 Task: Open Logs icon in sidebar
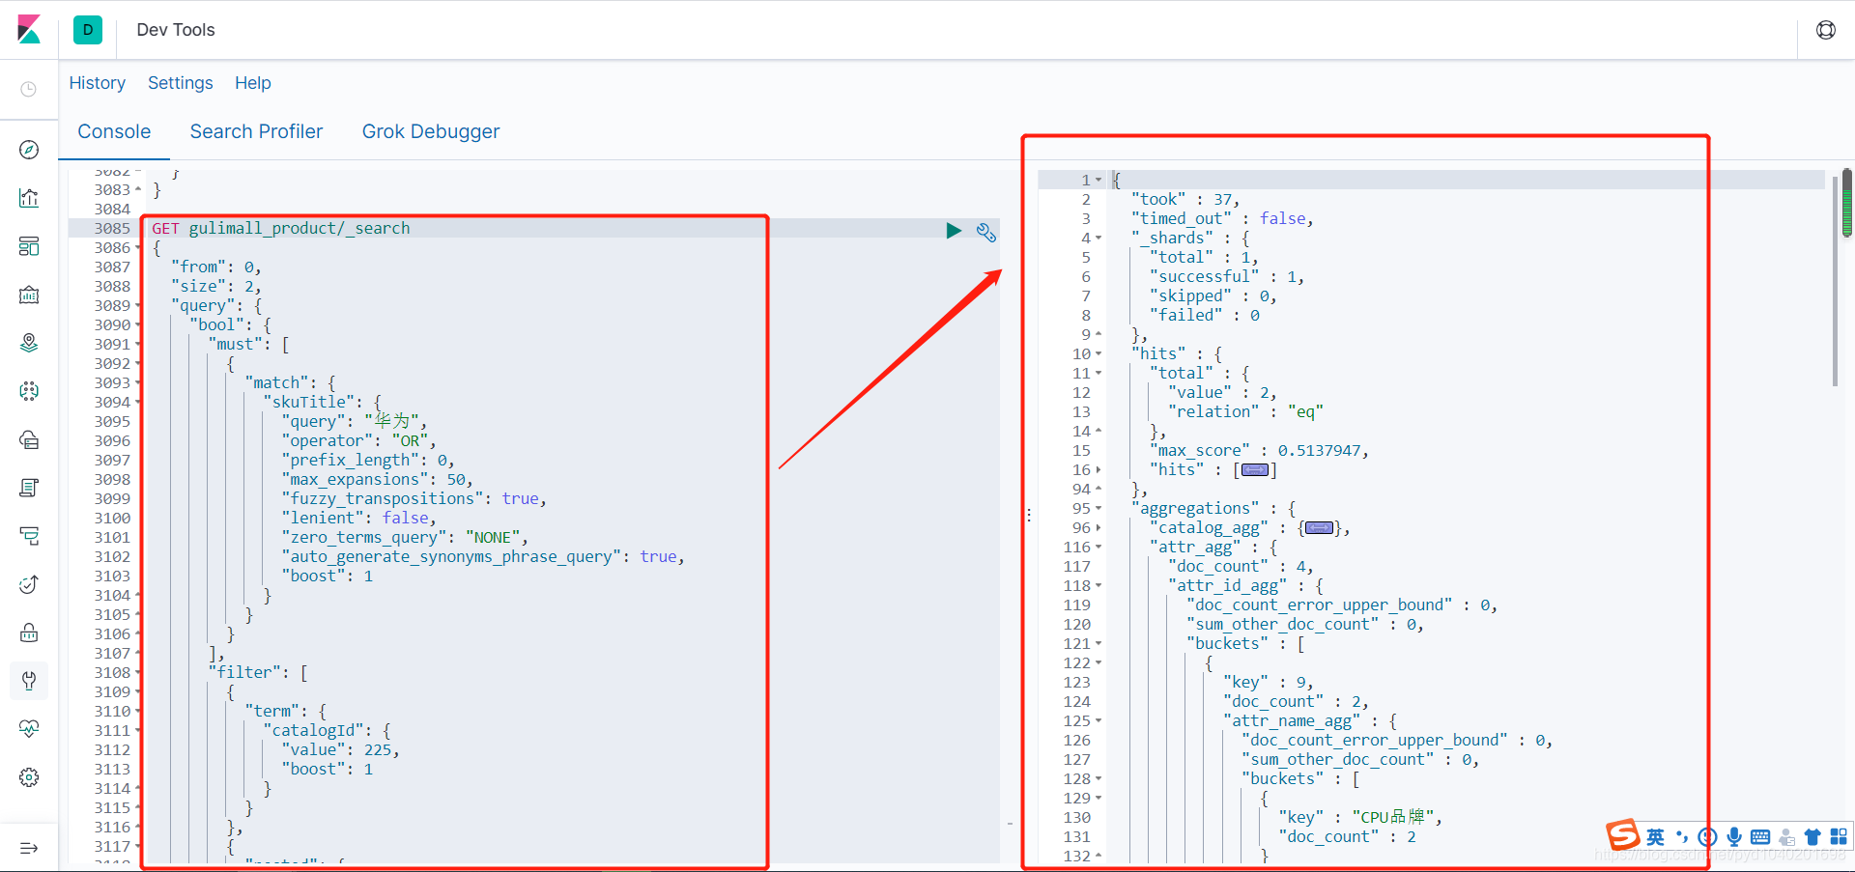[x=29, y=488]
